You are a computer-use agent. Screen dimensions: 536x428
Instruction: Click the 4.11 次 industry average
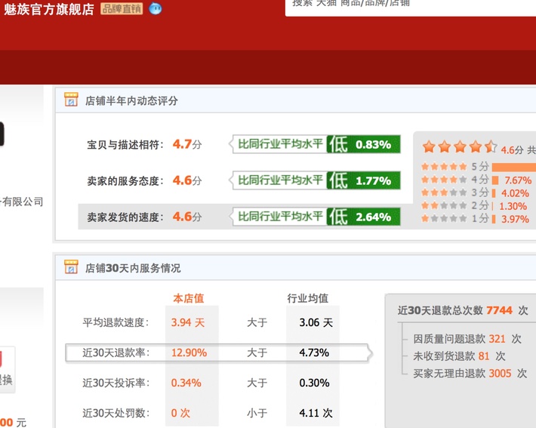(316, 413)
